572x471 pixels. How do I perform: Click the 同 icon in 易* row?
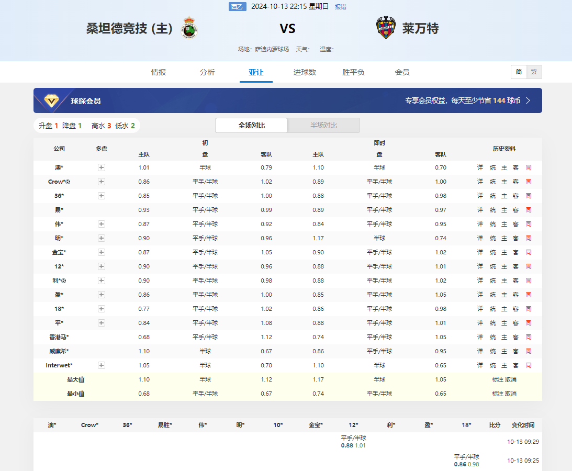pyautogui.click(x=528, y=210)
